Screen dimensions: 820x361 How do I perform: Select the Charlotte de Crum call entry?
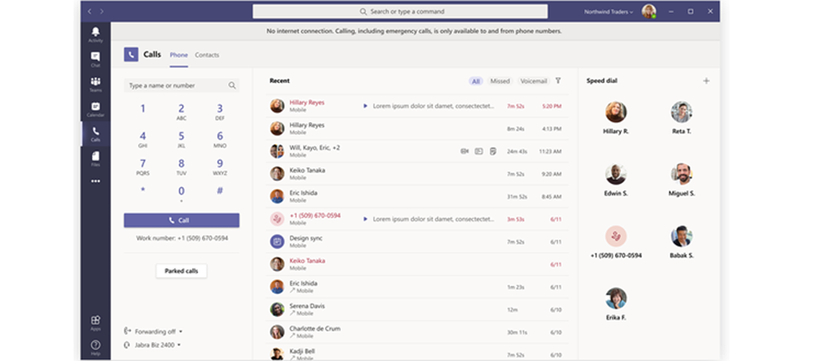tap(417, 331)
